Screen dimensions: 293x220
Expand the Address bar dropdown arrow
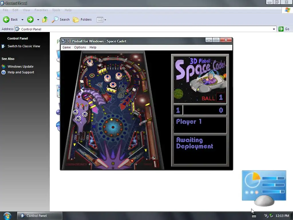pyautogui.click(x=274, y=29)
